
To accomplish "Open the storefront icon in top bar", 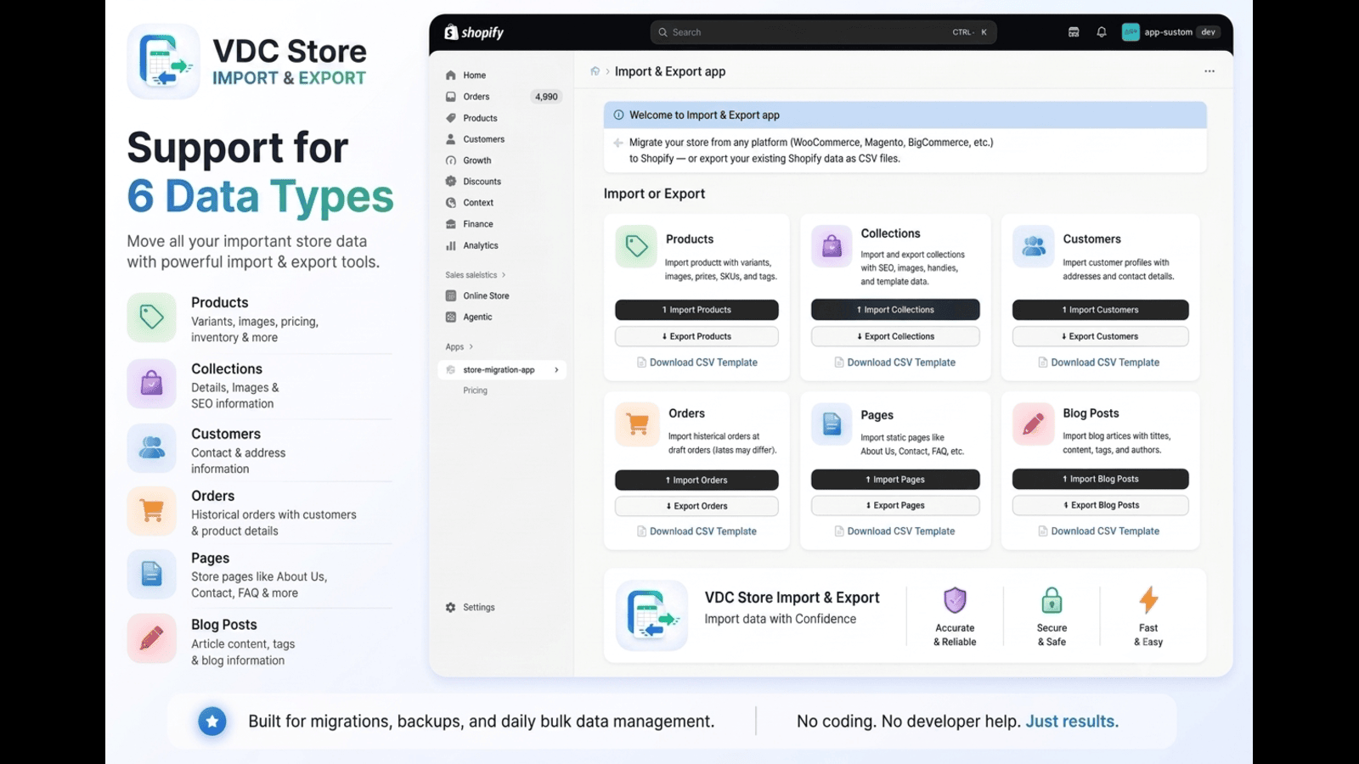I will (x=1074, y=32).
